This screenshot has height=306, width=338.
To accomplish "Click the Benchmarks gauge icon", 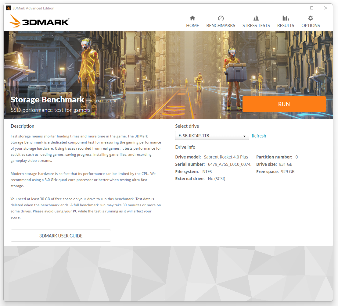I will [221, 18].
